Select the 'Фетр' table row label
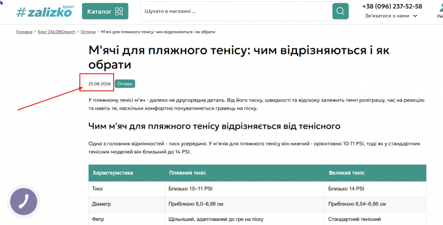 [98, 219]
